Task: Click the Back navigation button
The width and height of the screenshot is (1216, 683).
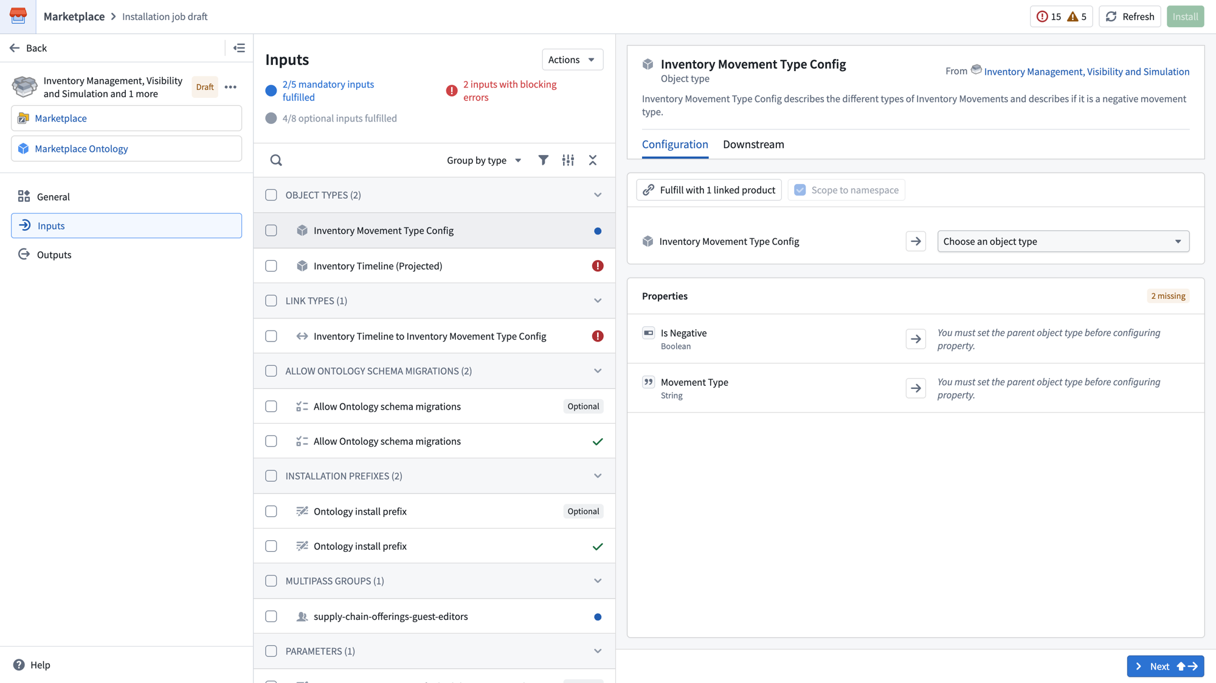Action: coord(29,48)
